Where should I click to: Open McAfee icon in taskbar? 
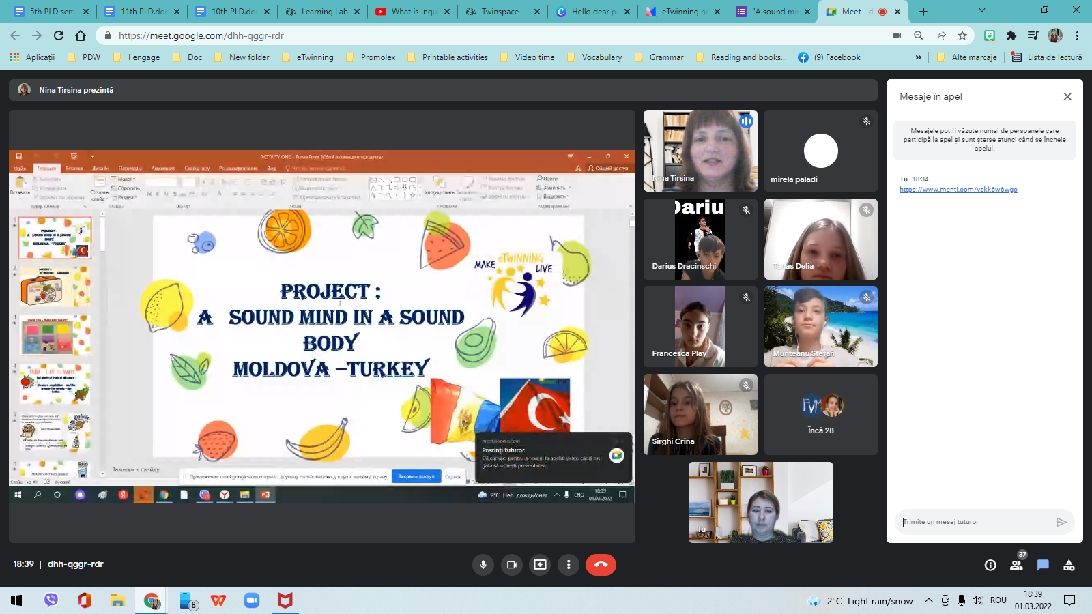[x=285, y=600]
